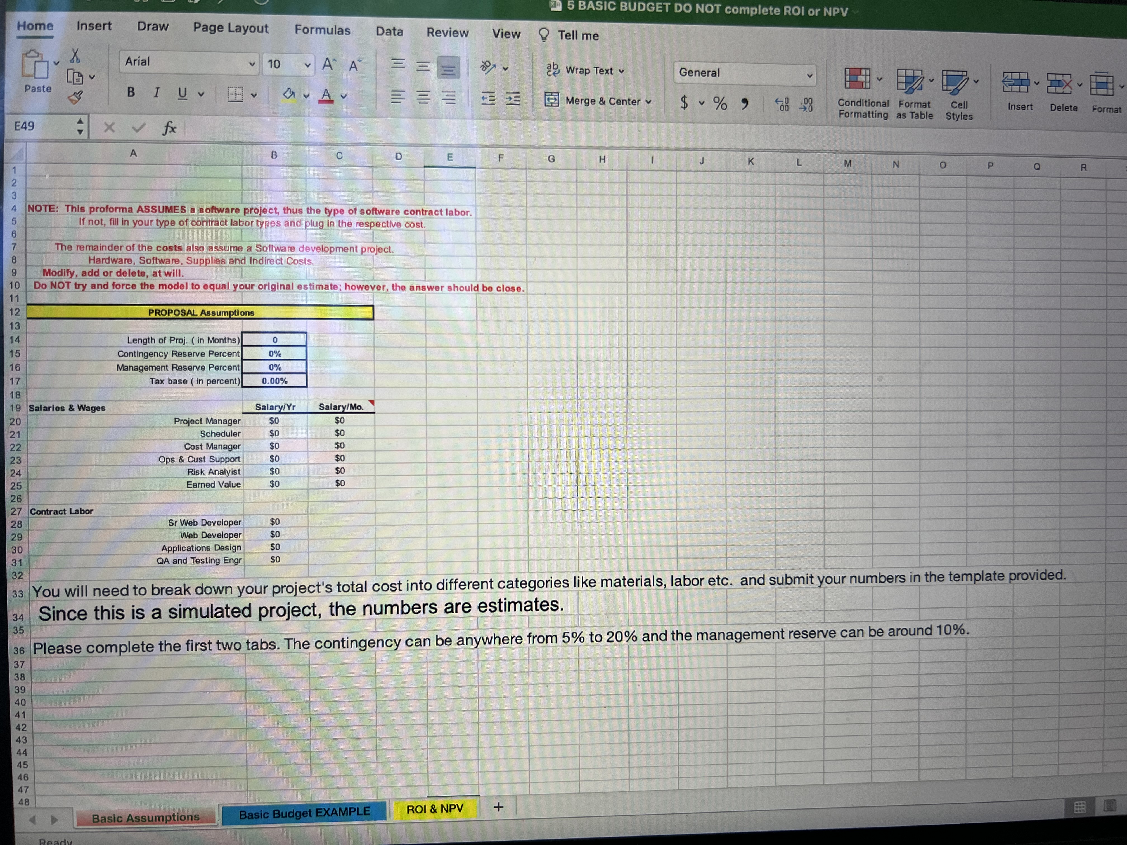The width and height of the screenshot is (1127, 845).
Task: Open the Data ribbon tab
Action: (x=390, y=32)
